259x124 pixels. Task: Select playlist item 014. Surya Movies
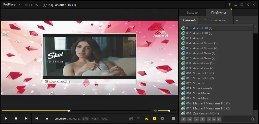click(x=216, y=93)
